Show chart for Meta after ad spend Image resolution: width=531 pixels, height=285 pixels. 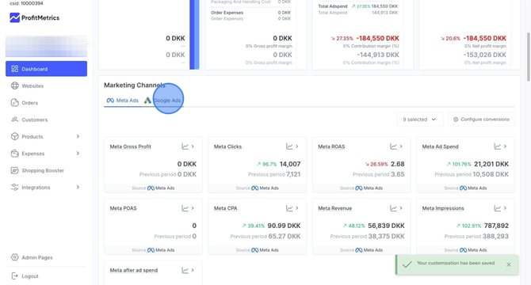click(185, 270)
